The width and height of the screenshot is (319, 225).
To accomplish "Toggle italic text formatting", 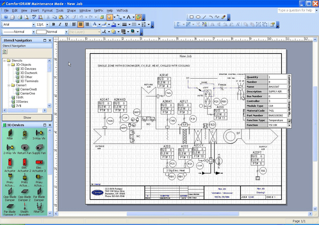I will click(60, 24).
